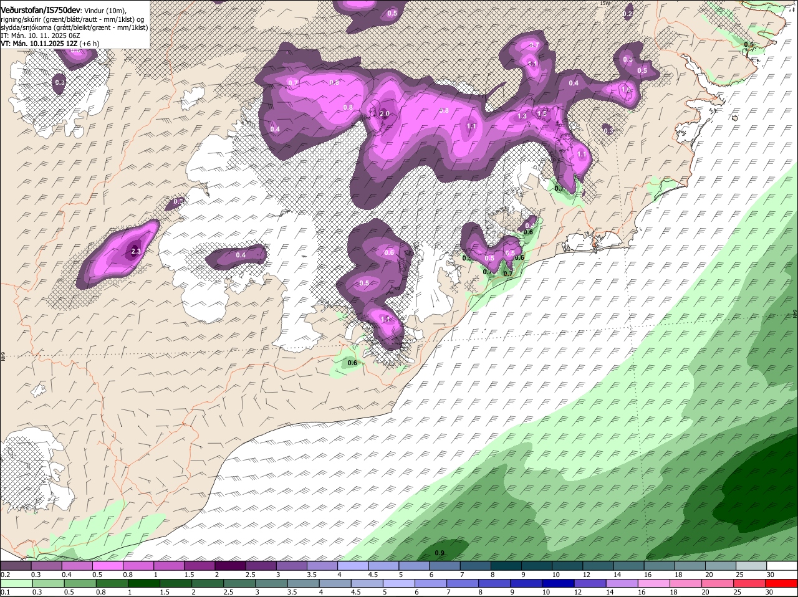The image size is (798, 597).
Task: Pick the red 25–30 lower legend swatch
Action: 751,584
